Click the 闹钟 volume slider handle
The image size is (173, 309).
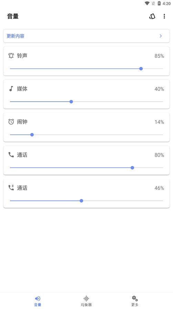pos(32,135)
